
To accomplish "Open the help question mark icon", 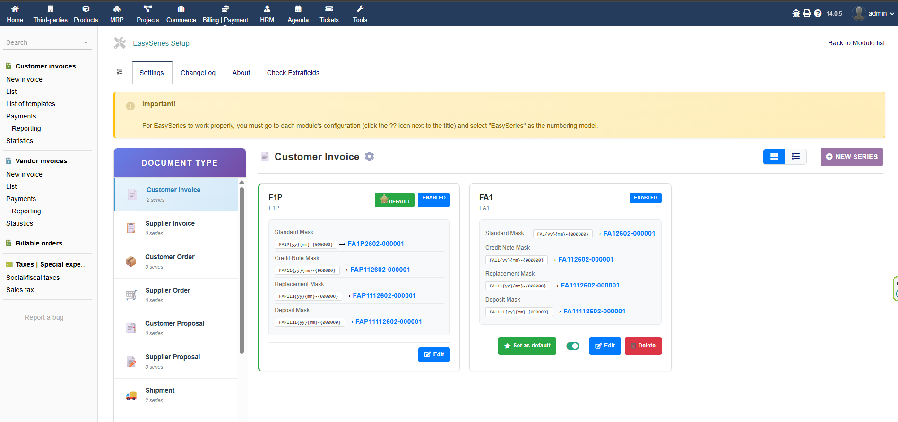I will [x=818, y=13].
